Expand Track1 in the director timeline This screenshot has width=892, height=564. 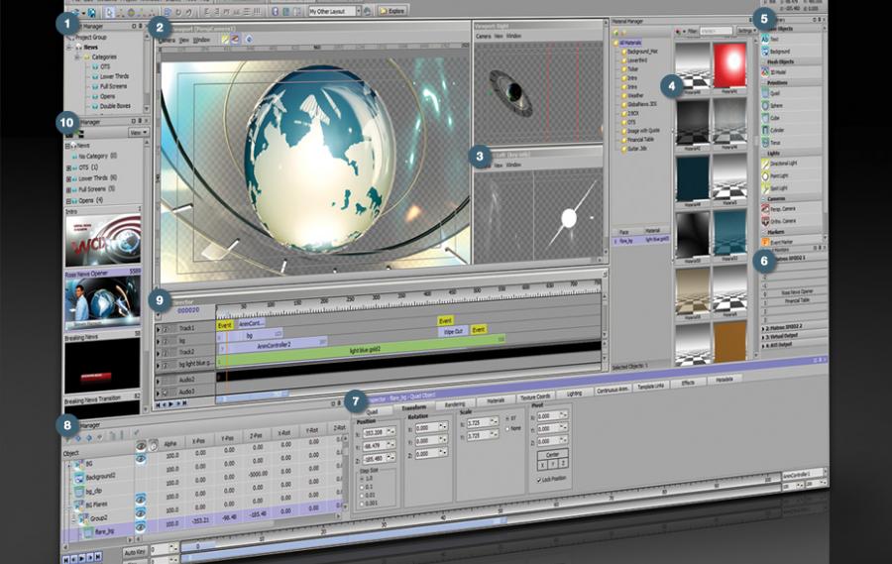(159, 329)
